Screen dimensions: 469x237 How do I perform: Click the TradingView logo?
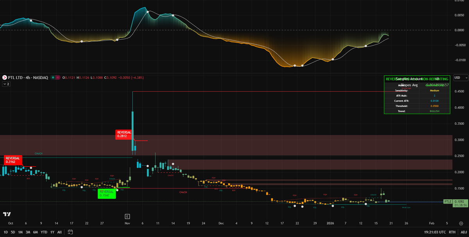point(7,214)
